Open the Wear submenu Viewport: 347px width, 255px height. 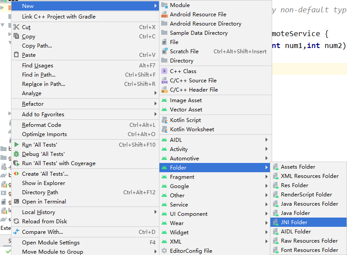click(x=214, y=223)
